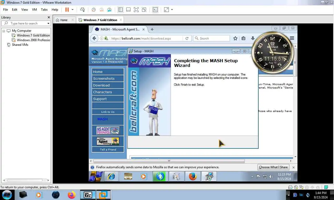The image size is (334, 200).
Task: Take a snapshot using the clock icon
Action: tap(93, 10)
